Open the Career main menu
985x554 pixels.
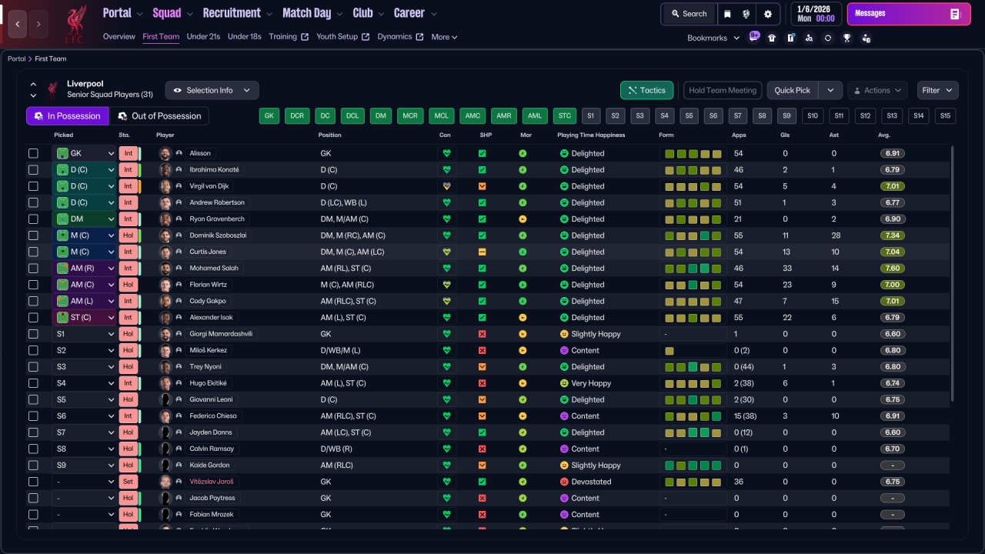pos(416,13)
